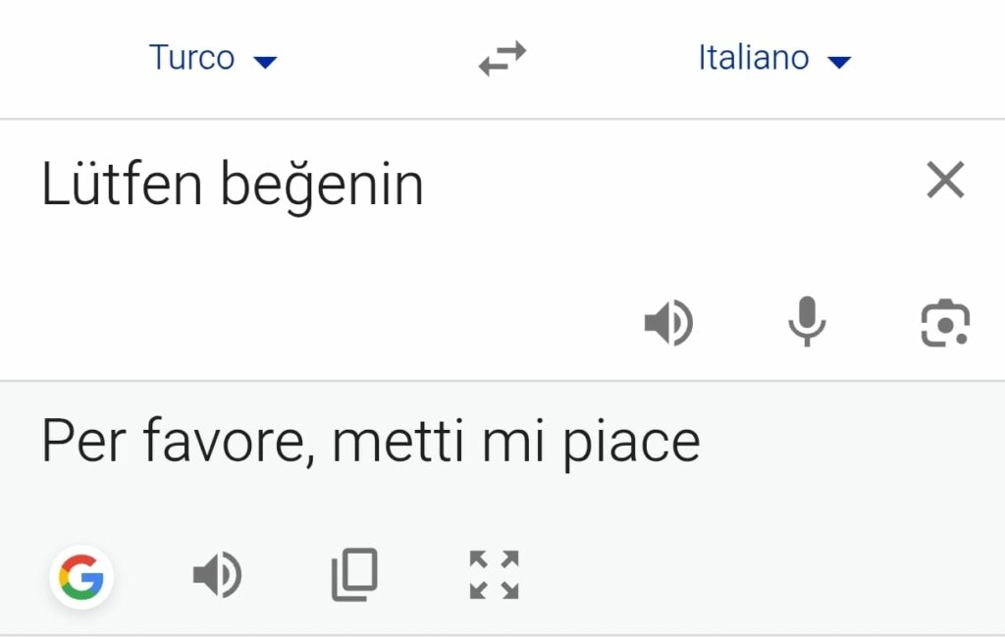
Task: Tap the Google G logo
Action: point(81,576)
